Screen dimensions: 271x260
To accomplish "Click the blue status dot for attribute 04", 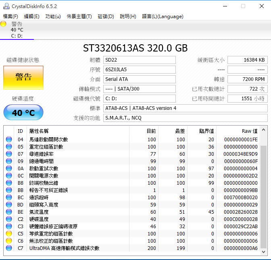I will tap(9, 139).
